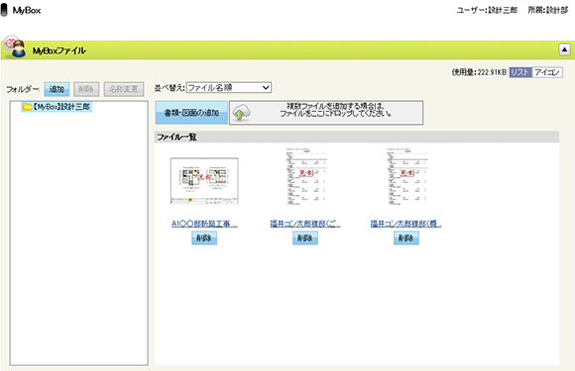
Task: Switch to リスト view
Action: (520, 72)
